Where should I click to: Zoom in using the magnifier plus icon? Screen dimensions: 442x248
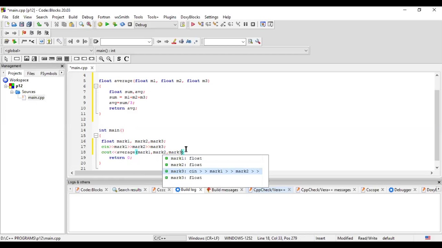tap(102, 59)
